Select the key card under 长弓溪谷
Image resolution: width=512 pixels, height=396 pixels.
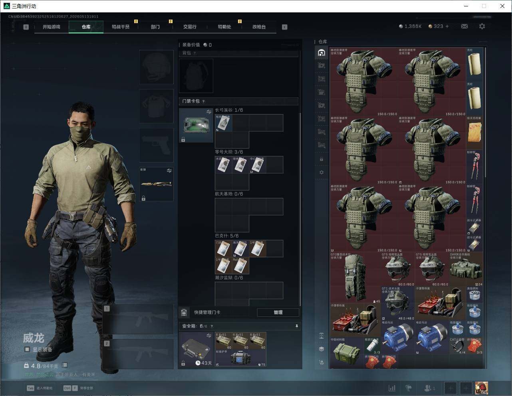[x=224, y=123]
